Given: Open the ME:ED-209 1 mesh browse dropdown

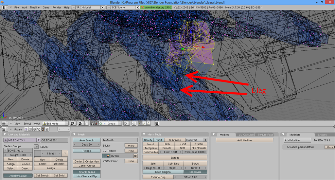Looking at the screenshot, I should pos(6,140).
